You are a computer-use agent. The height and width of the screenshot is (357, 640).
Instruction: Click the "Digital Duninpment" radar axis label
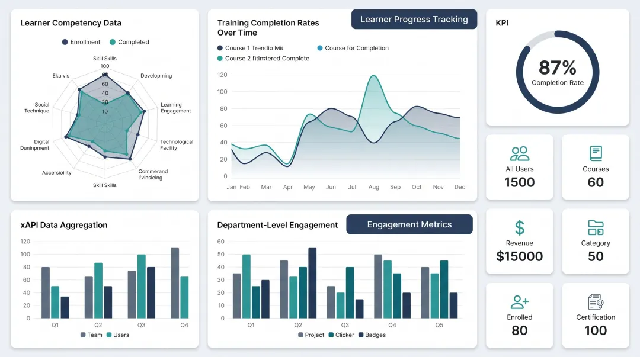pos(35,145)
